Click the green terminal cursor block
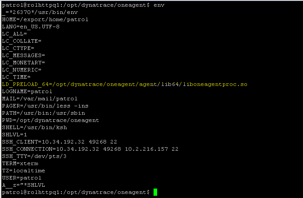This screenshot has width=303, height=198. [x=155, y=192]
